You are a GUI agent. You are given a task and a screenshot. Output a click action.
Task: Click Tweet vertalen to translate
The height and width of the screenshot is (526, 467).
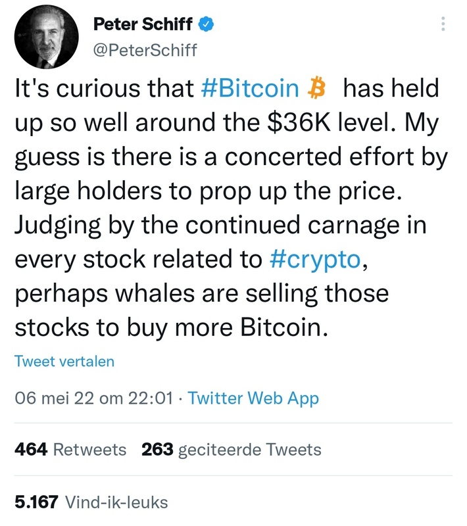click(64, 362)
